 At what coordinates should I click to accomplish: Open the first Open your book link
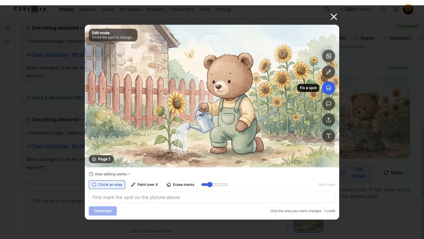coord(50,54)
